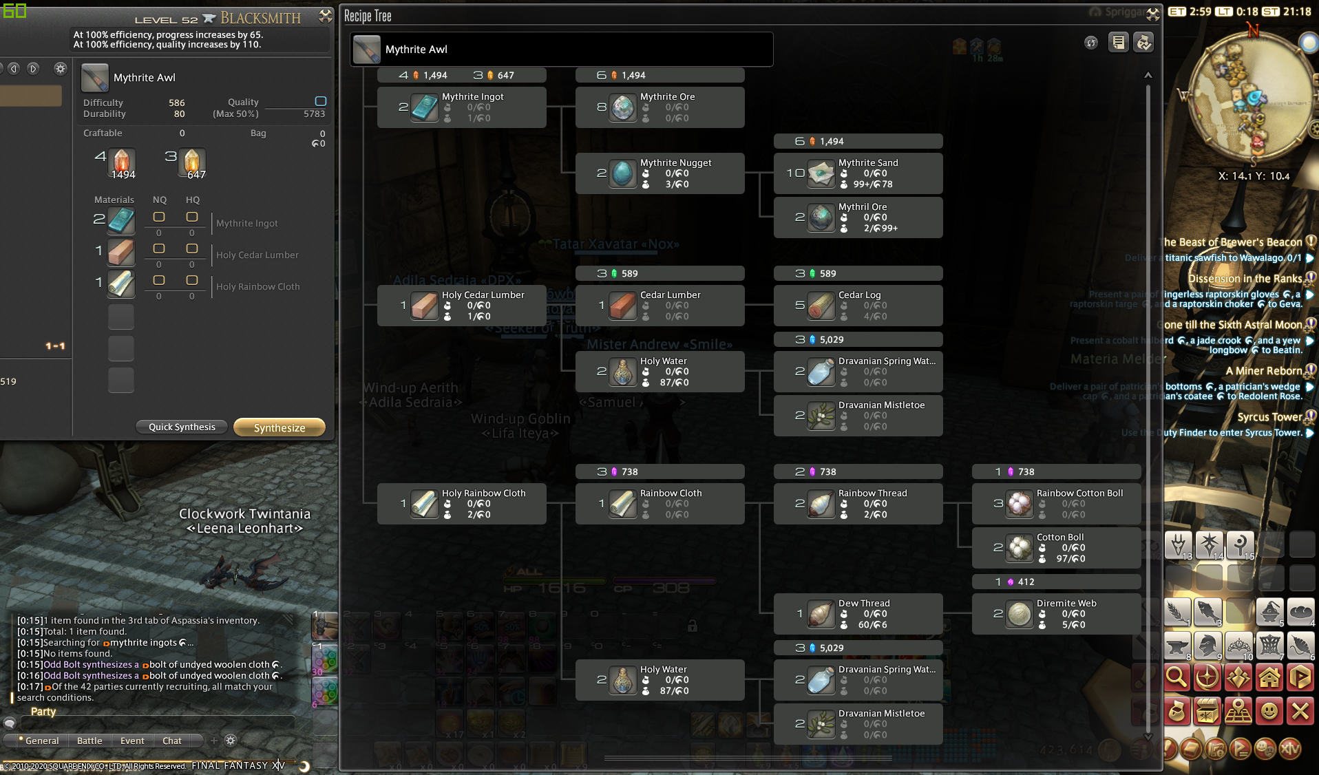Select Mythrite Sand node in Recipe Tree
This screenshot has height=775, width=1319.
pyautogui.click(x=858, y=173)
